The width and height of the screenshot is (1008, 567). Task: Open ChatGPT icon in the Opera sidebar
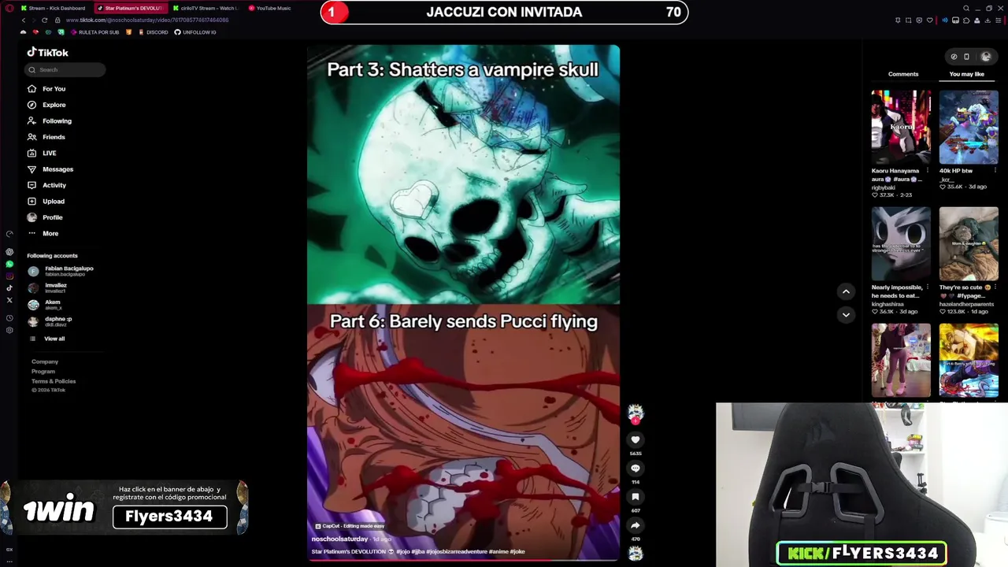pyautogui.click(x=9, y=252)
